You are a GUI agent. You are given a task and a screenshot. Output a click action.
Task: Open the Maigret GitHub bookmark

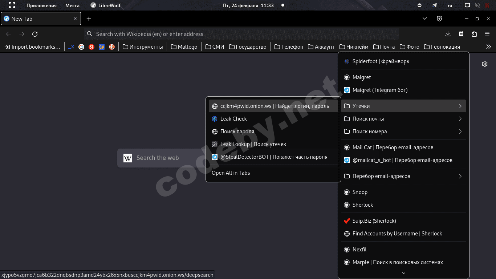pos(403,77)
